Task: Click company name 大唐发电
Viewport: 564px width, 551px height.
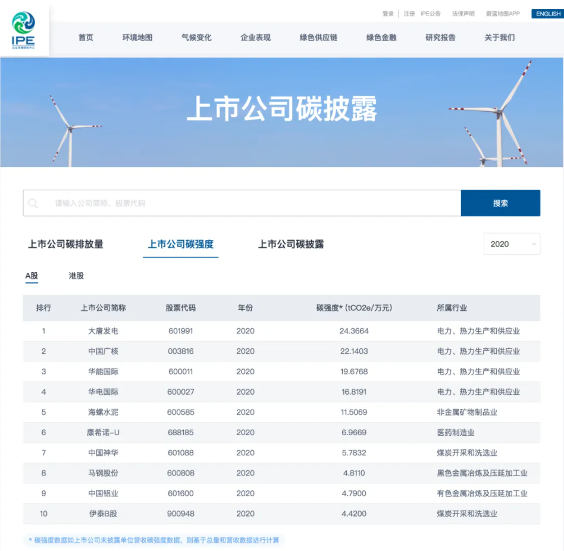Action: 104,331
